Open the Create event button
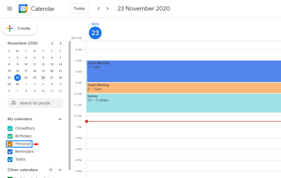 coord(19,28)
